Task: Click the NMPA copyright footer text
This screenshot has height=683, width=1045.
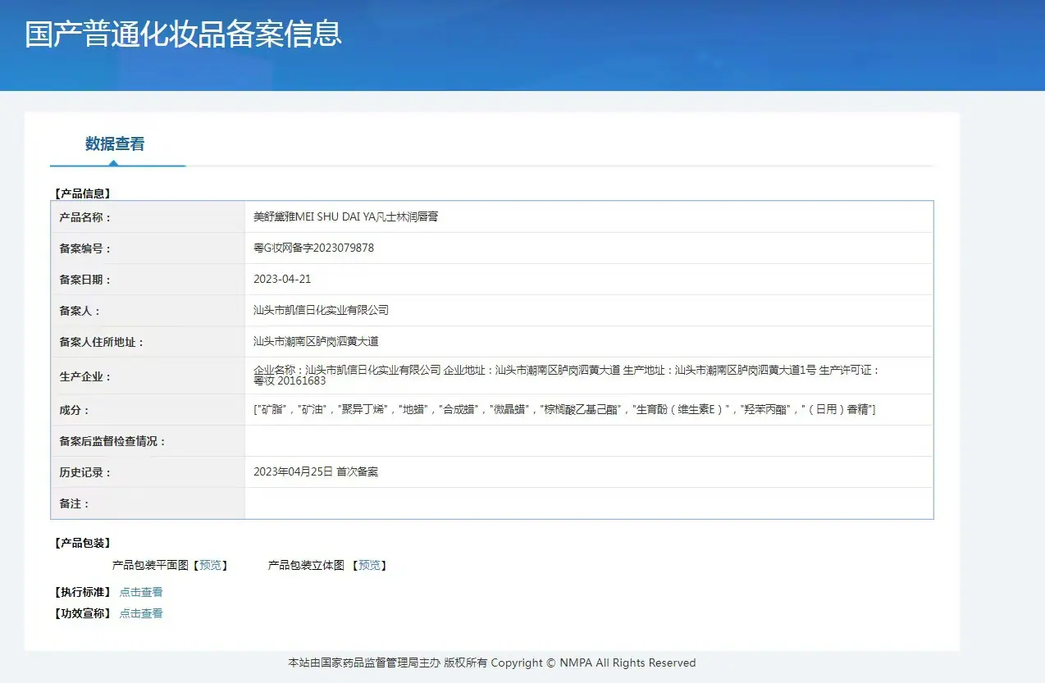Action: (492, 663)
